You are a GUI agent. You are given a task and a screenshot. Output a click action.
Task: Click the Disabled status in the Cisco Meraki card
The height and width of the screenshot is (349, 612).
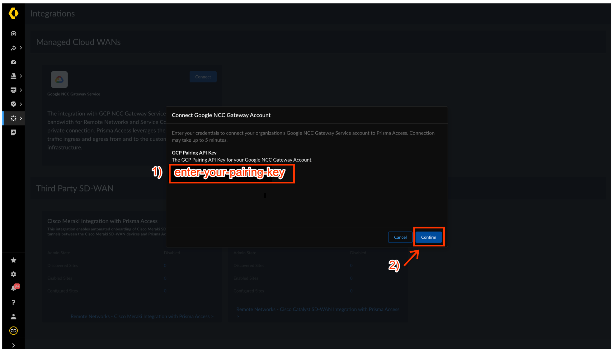[x=172, y=253]
